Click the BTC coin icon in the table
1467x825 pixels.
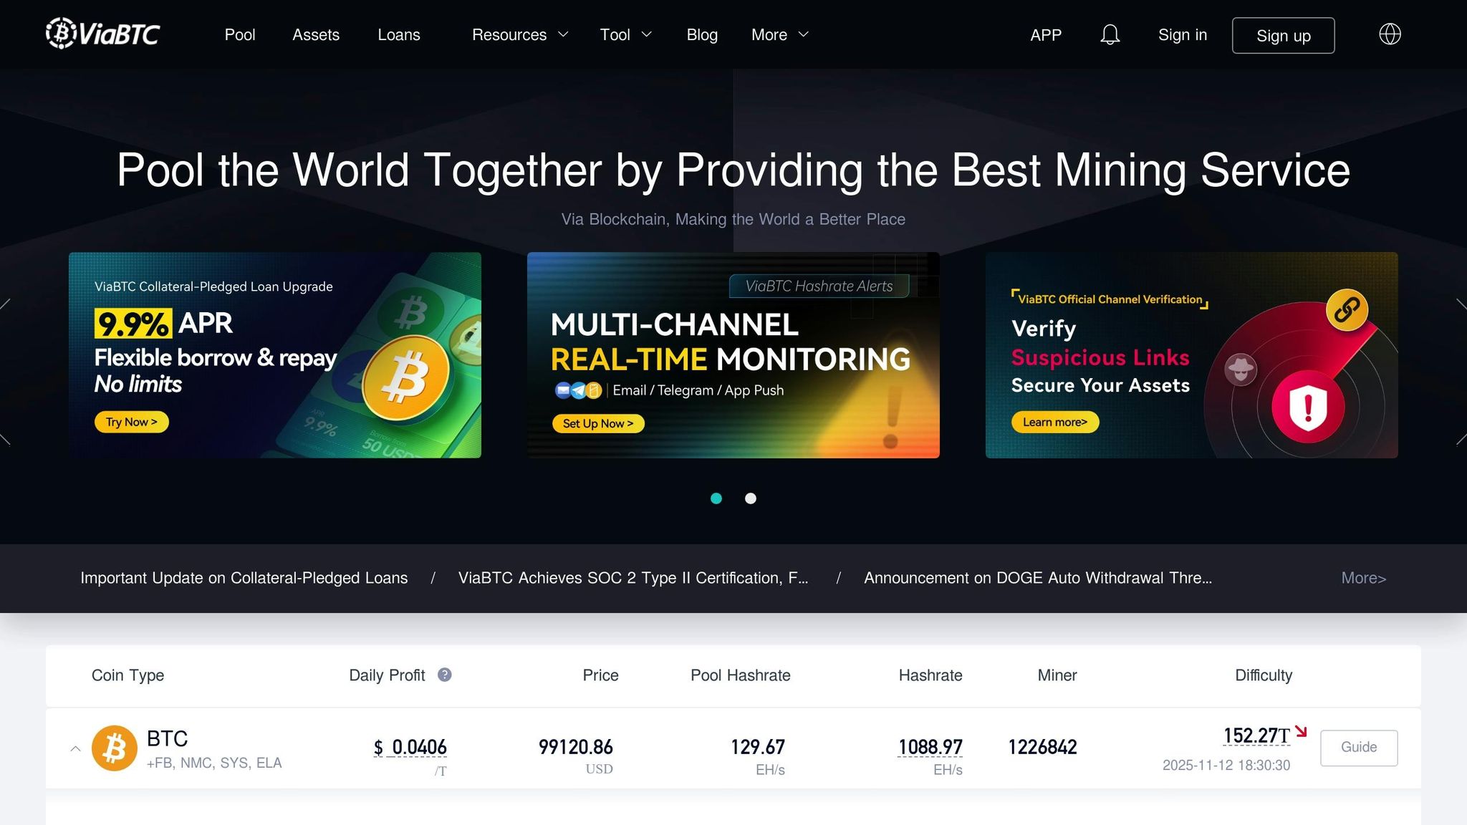pos(114,748)
